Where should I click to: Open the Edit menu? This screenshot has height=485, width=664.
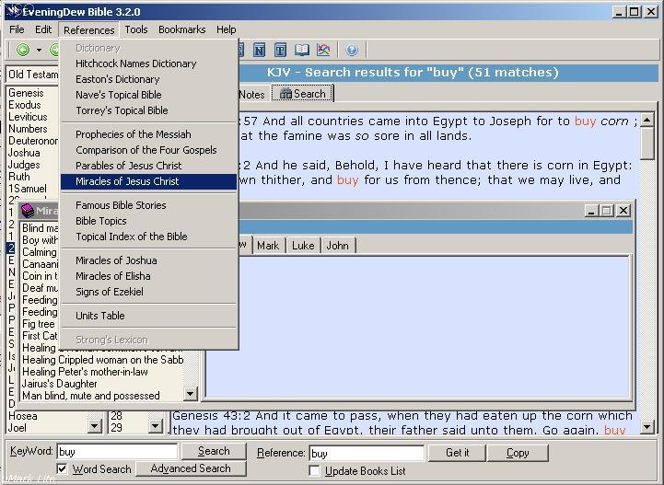coord(43,29)
